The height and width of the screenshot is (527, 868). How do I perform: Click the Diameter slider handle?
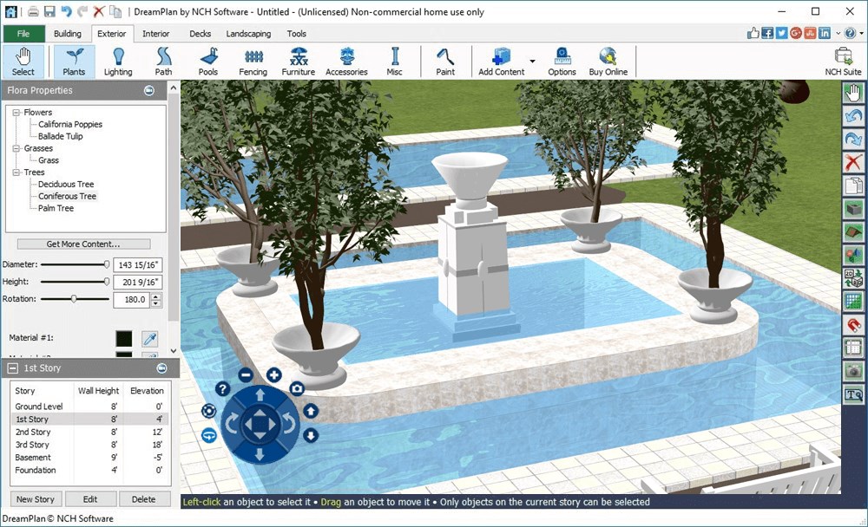click(106, 264)
